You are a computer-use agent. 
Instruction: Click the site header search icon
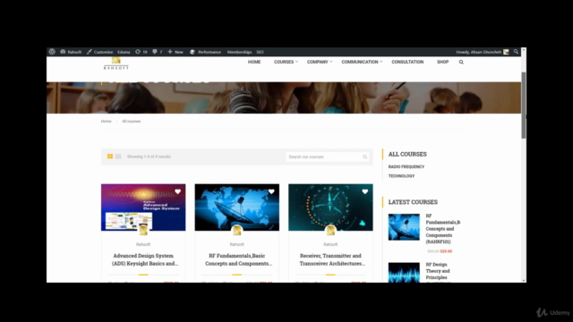(461, 62)
